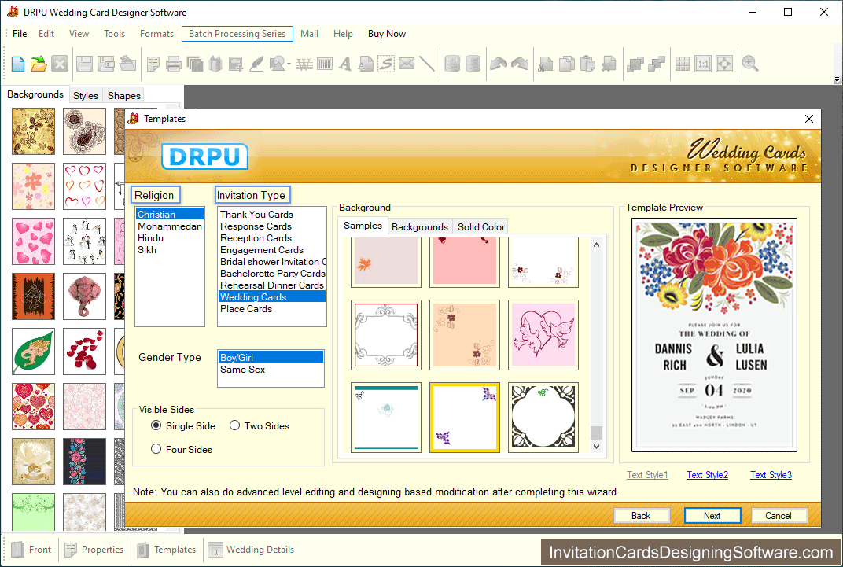Open a file with the folder icon
This screenshot has height=567, width=843.
click(x=39, y=64)
